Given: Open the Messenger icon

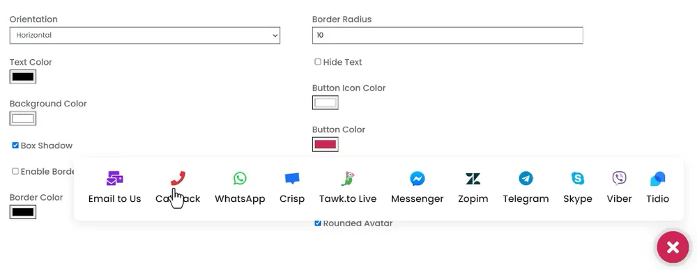Looking at the screenshot, I should (x=417, y=179).
